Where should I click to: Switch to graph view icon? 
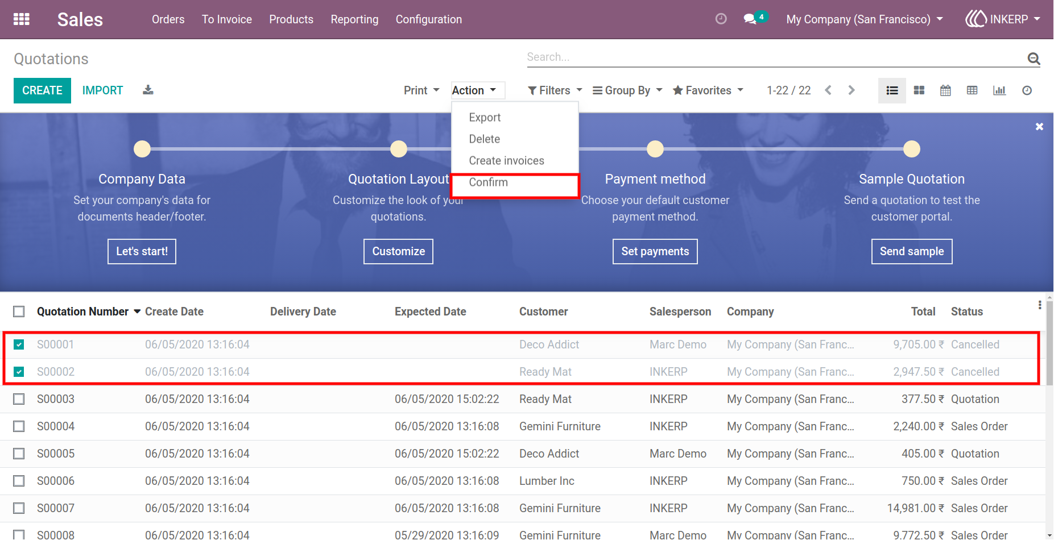point(999,90)
